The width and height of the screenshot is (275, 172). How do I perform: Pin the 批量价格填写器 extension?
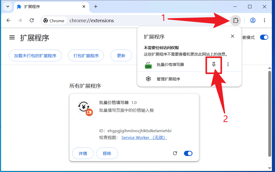(x=214, y=64)
